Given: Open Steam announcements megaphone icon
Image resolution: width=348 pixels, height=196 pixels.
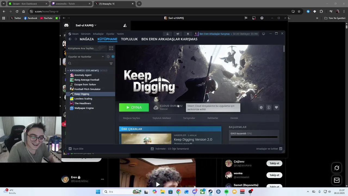Looking at the screenshot, I should [x=178, y=34].
